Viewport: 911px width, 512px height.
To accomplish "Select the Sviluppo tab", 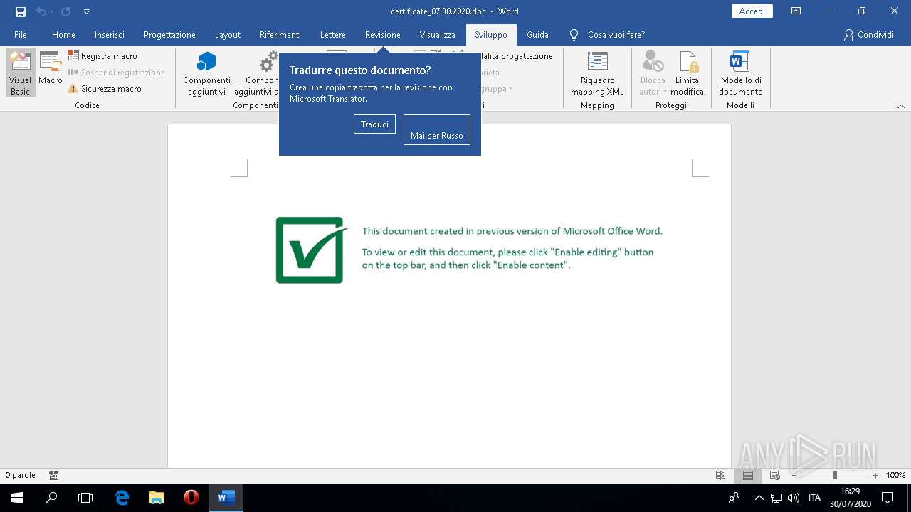I will [491, 35].
